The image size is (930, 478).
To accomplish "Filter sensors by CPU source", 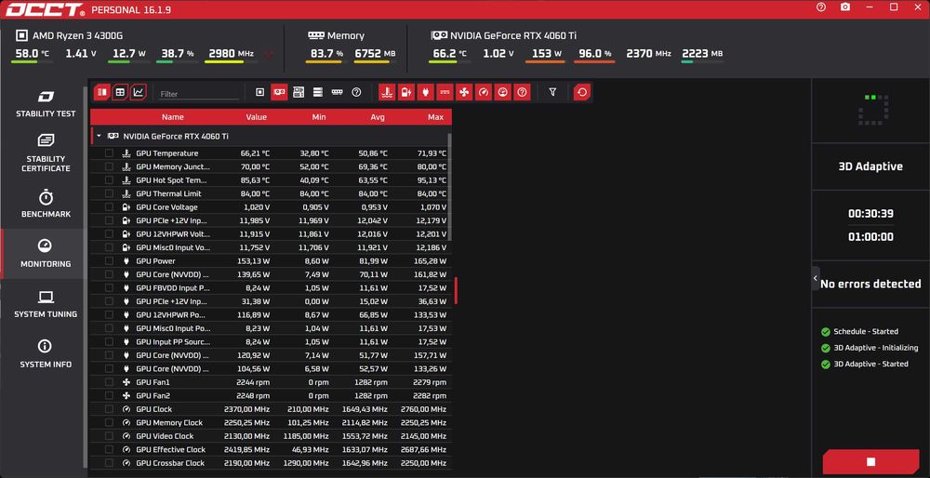I will 259,92.
